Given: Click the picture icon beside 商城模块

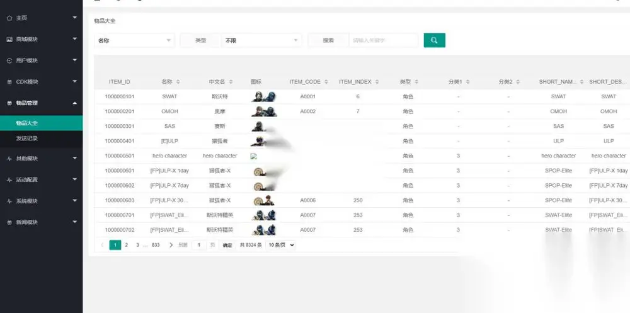Looking at the screenshot, I should click(x=9, y=40).
